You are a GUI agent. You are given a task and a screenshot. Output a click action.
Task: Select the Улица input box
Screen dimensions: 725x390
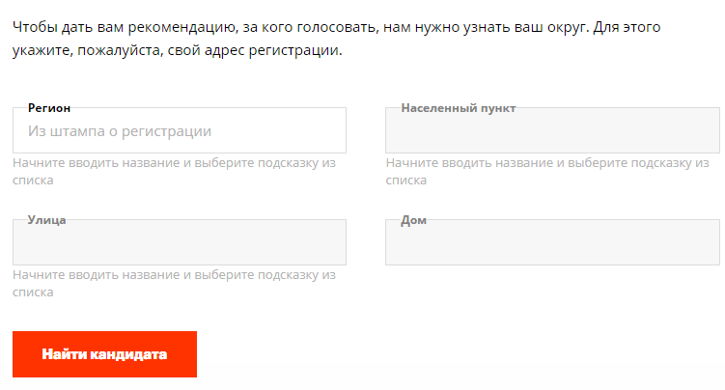(179, 243)
